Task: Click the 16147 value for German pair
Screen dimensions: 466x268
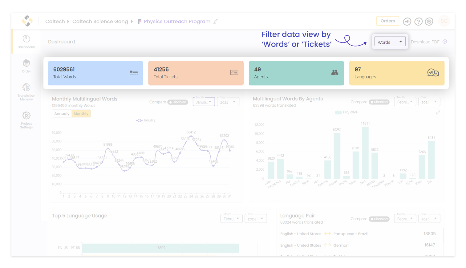Action: click(x=430, y=245)
